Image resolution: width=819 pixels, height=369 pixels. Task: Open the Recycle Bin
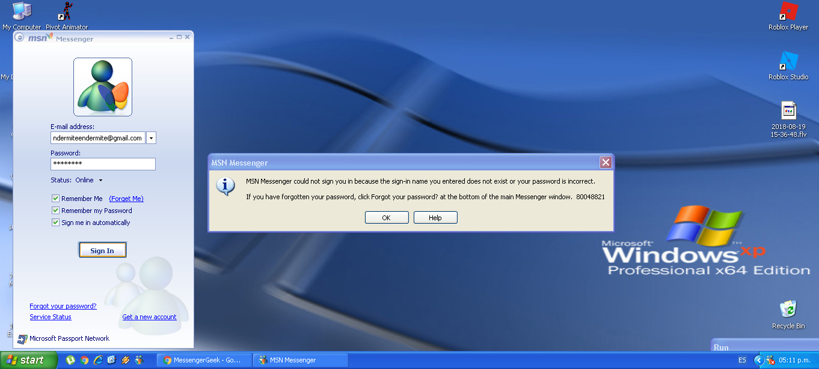point(788,314)
